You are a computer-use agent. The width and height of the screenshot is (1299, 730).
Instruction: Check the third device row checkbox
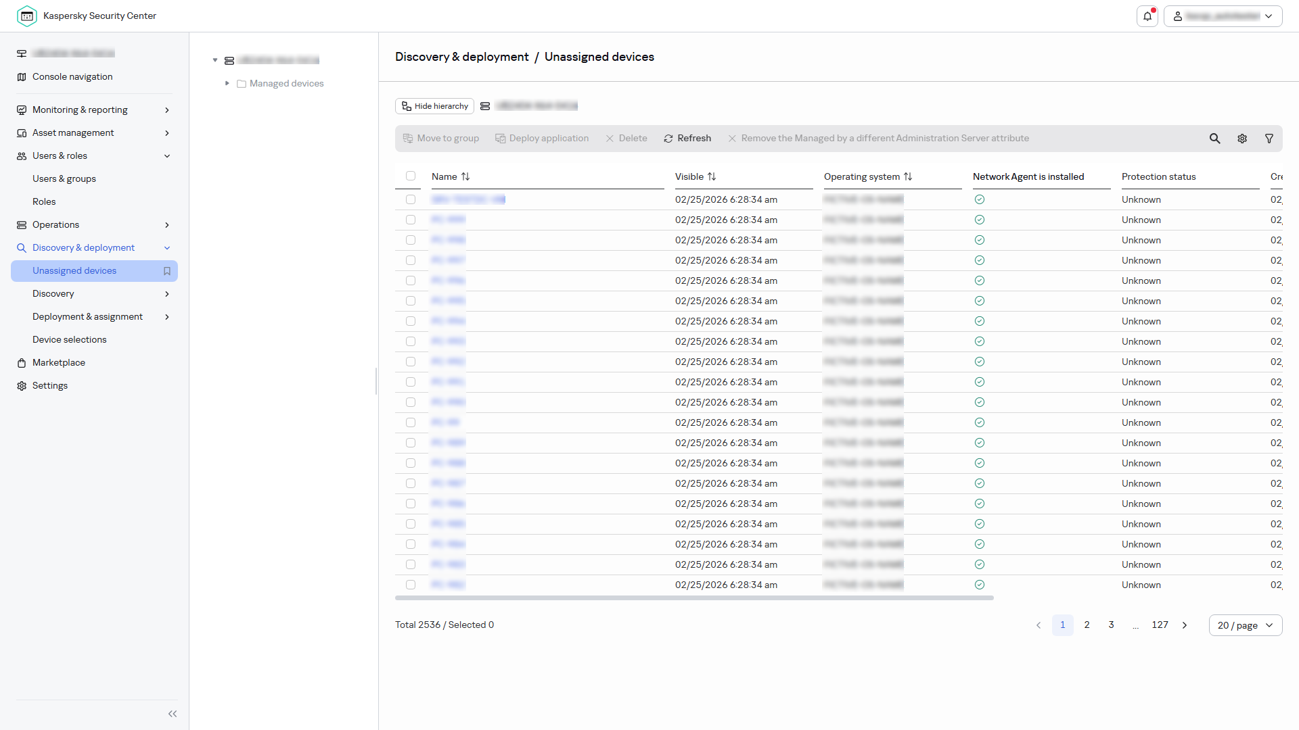point(411,240)
